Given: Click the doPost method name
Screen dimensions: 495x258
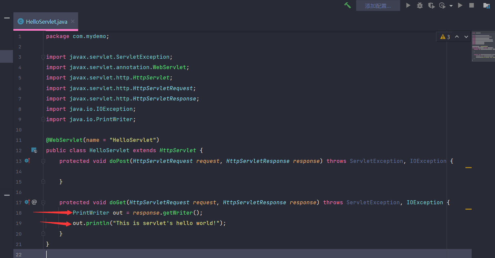Looking at the screenshot, I should pyautogui.click(x=119, y=161).
